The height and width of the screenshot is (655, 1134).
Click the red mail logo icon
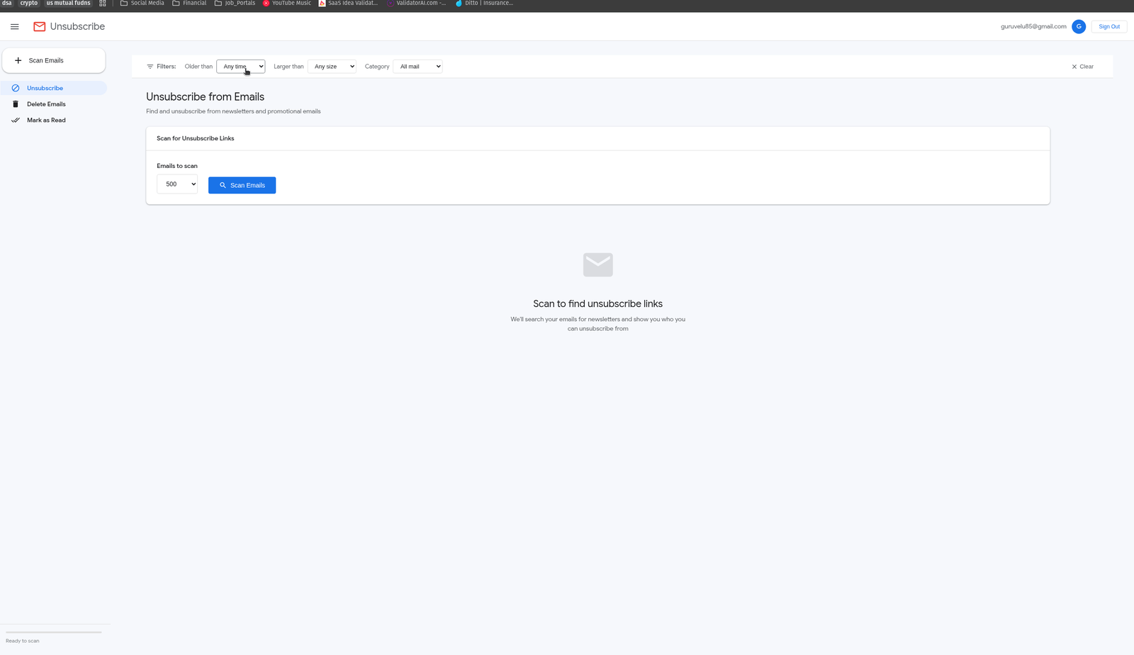pos(40,26)
